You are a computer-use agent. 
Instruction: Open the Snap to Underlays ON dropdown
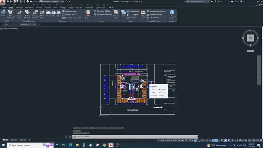pos(73,18)
